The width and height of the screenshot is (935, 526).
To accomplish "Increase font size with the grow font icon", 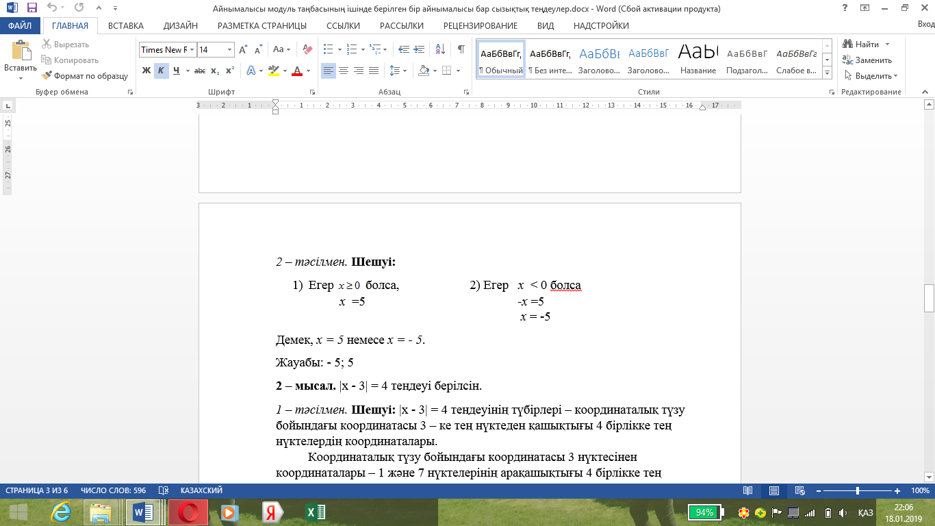I will point(243,50).
